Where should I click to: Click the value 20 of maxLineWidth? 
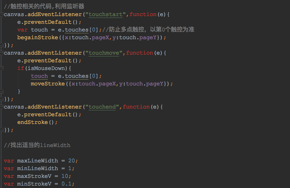72,161
